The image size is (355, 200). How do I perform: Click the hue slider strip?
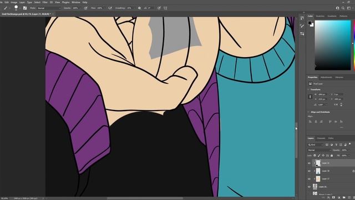tap(354, 45)
